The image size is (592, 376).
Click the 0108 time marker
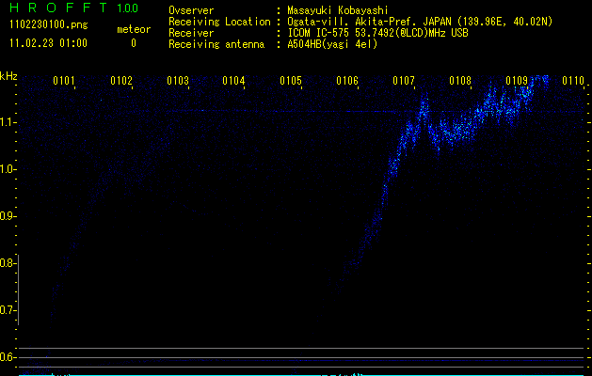tap(460, 81)
